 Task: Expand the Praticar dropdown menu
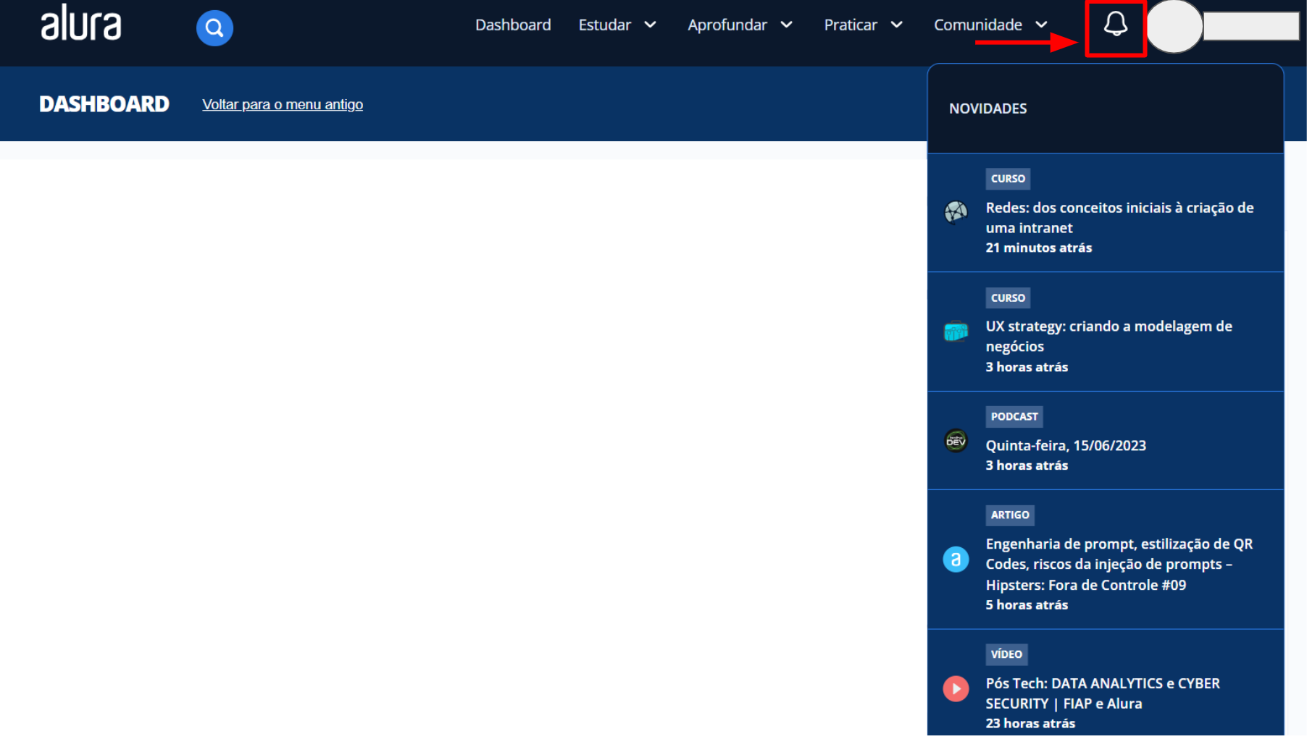tap(863, 25)
